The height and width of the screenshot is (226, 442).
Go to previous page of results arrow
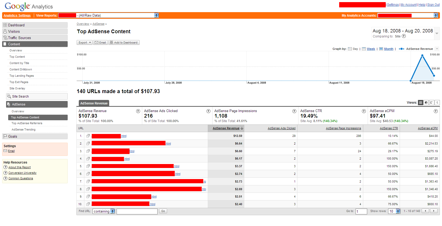point(425,211)
